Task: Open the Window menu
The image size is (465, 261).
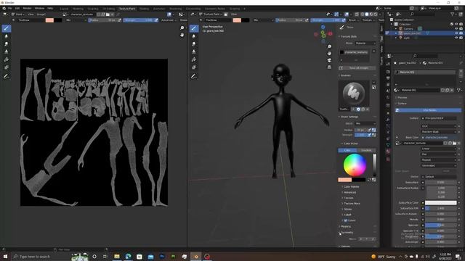Action: point(39,8)
